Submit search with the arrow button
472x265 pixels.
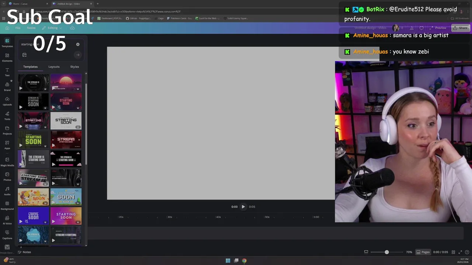click(78, 55)
